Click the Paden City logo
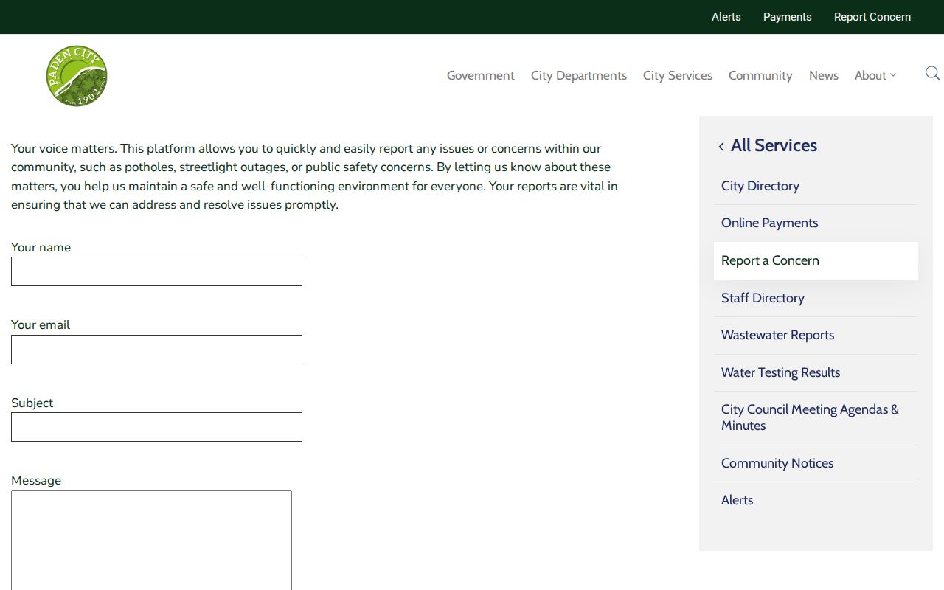 (77, 76)
